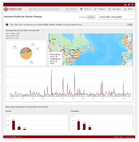Image resolution: width=139 pixels, height=142 pixels.
Task: Zoom in the map with plus button
Action: point(130,36)
